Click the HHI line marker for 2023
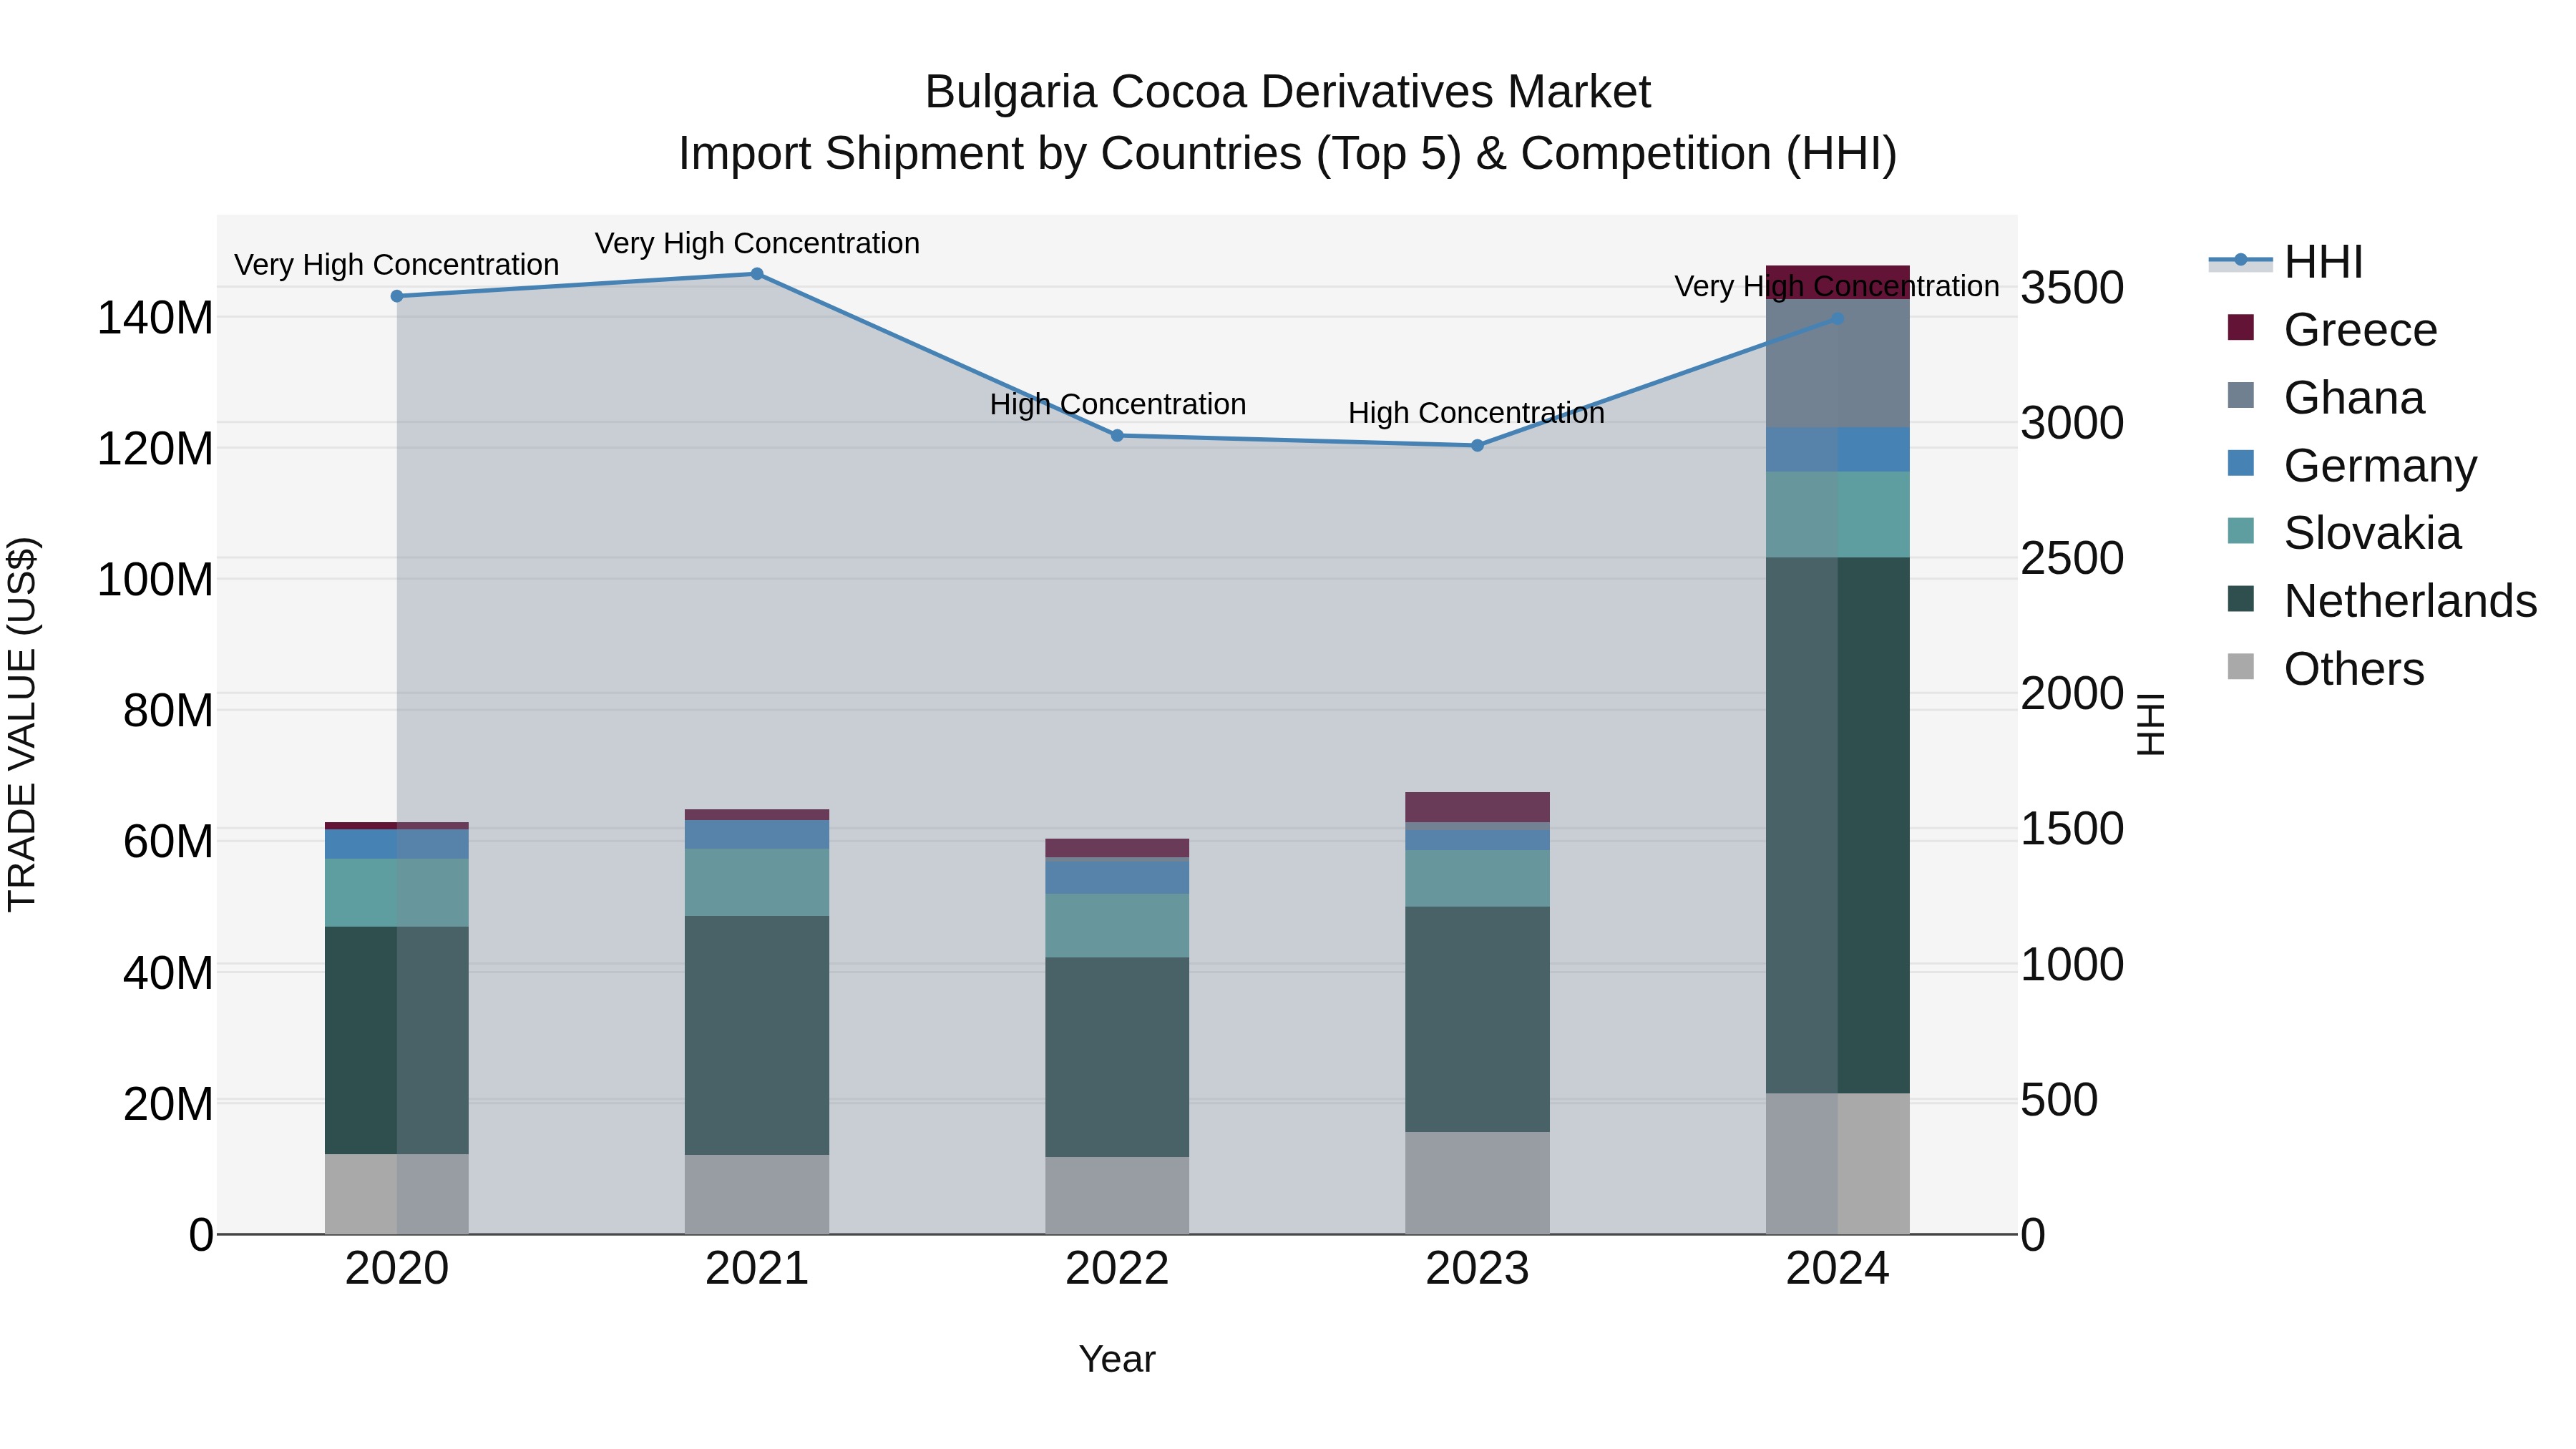The width and height of the screenshot is (2576, 1449). click(x=1477, y=445)
